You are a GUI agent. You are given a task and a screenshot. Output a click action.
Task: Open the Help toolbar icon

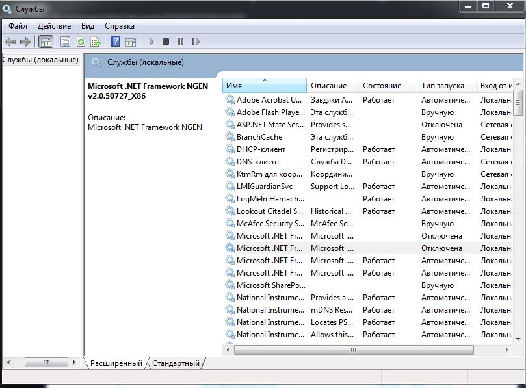pyautogui.click(x=115, y=42)
